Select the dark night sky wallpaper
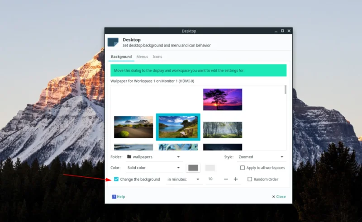362x222 pixels. click(x=223, y=147)
